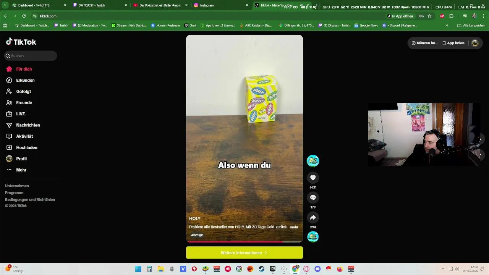
Task: Click the Weitere Informationen button
Action: pos(244,253)
